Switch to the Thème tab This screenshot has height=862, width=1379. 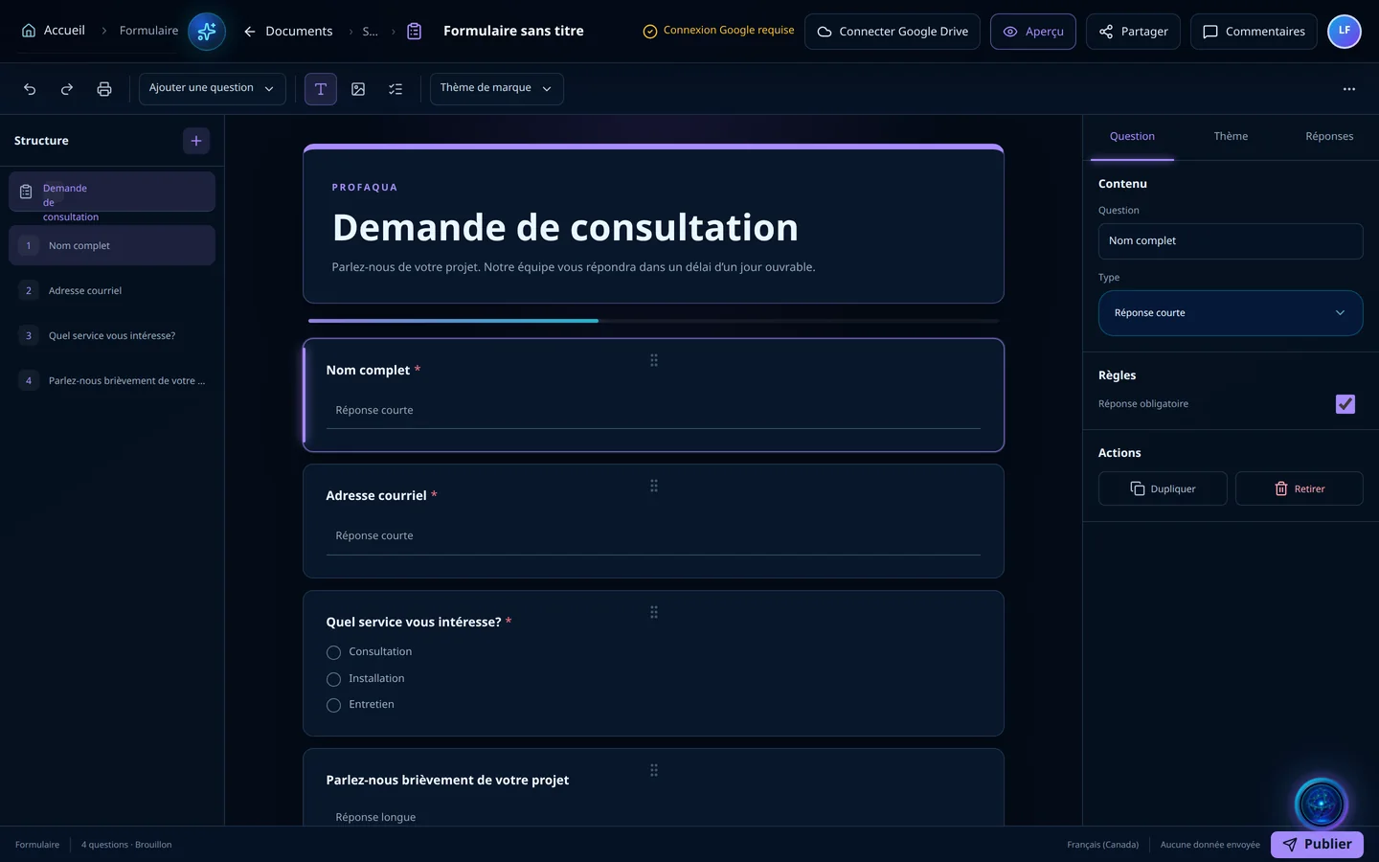pos(1231,137)
